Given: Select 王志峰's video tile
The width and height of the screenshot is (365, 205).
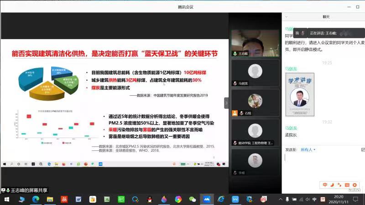Looking at the screenshot, I should click(x=254, y=43).
